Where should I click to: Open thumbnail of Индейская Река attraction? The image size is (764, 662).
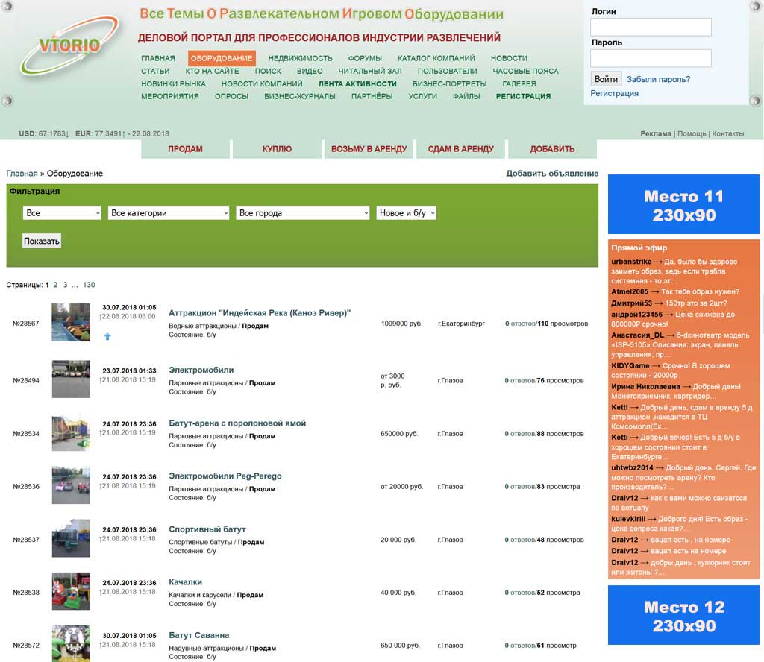pos(71,322)
